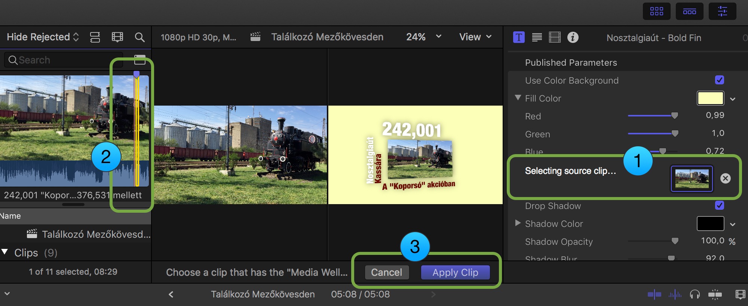Open the clip appearance filmstrip icon bottom right
Viewport: 748px width, 306px height.
[740, 294]
